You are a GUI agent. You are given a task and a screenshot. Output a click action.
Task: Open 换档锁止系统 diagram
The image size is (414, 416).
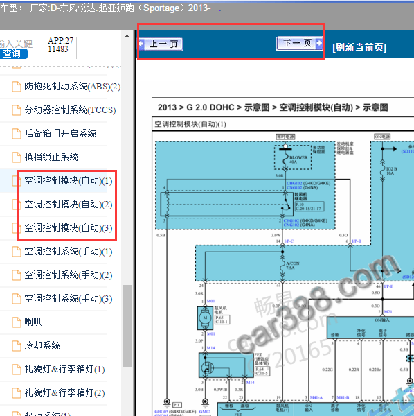click(x=51, y=157)
